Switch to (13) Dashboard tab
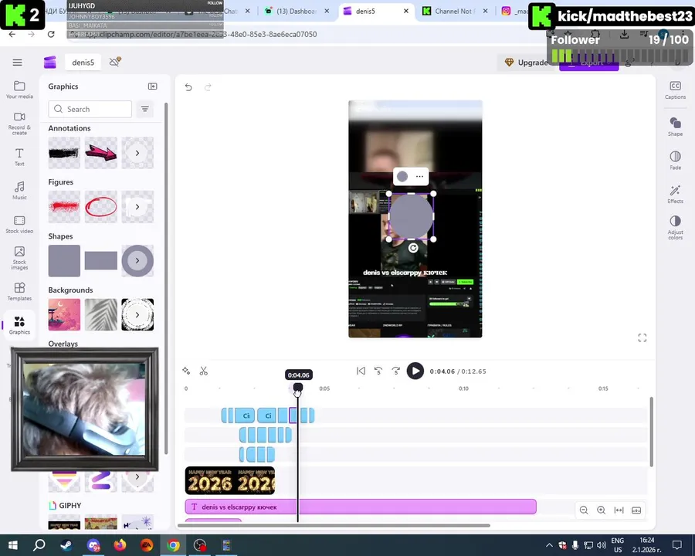Viewport: 695px width, 556px height. tap(297, 11)
